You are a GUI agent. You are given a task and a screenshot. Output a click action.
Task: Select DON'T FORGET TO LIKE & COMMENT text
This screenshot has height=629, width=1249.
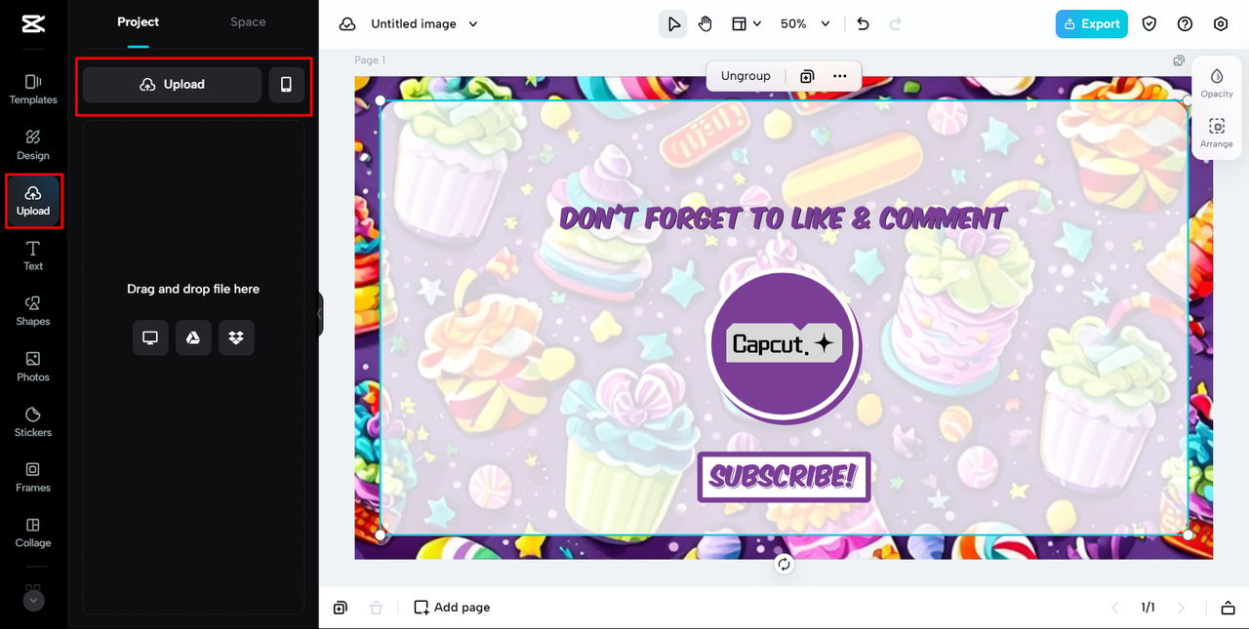(784, 218)
